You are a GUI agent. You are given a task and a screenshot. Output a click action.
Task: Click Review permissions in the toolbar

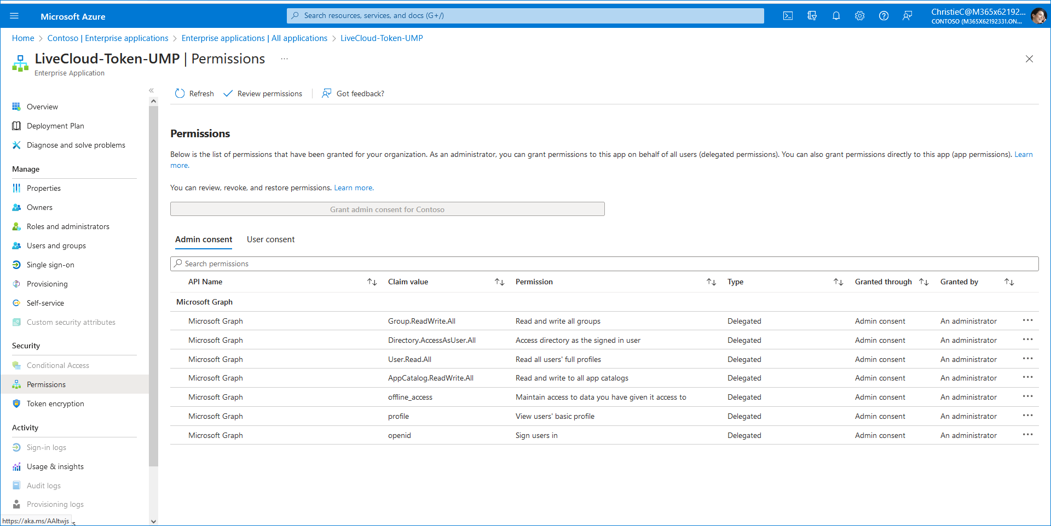263,93
